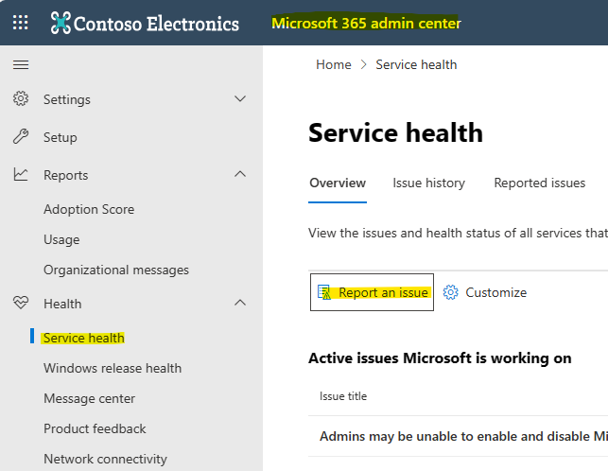Screen dimensions: 608x471
Task: Open Product feedback page
Action: [x=95, y=428]
